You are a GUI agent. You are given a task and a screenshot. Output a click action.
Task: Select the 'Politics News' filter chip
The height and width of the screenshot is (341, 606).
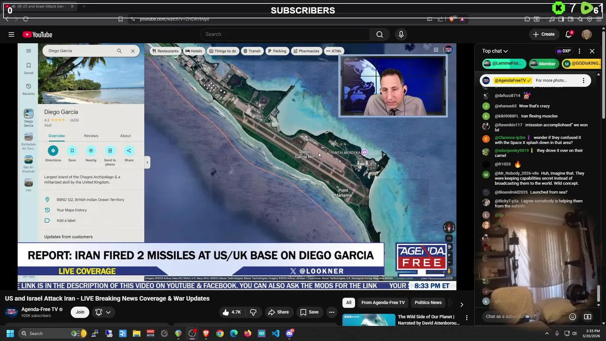point(428,303)
